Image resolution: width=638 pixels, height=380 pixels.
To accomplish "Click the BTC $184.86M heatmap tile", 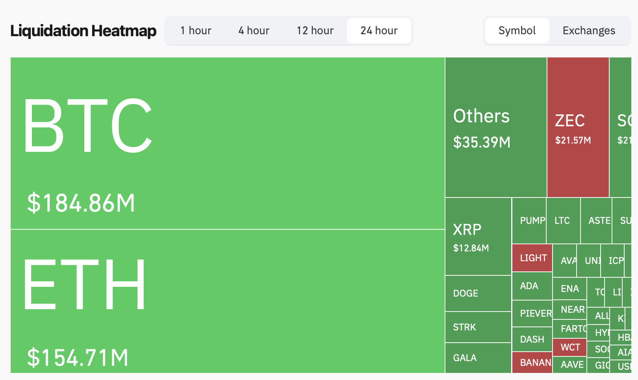I will click(227, 143).
